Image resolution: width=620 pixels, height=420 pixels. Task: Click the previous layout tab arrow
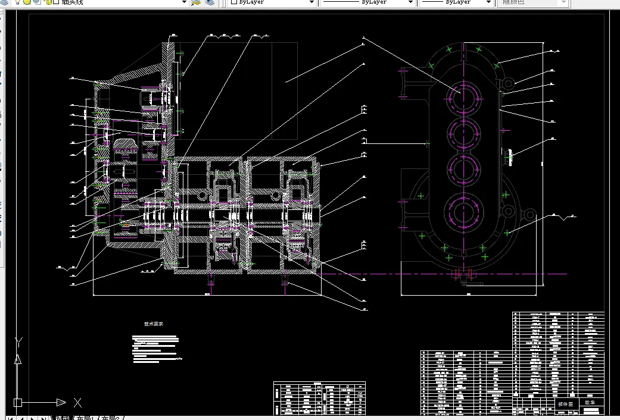pyautogui.click(x=21, y=418)
